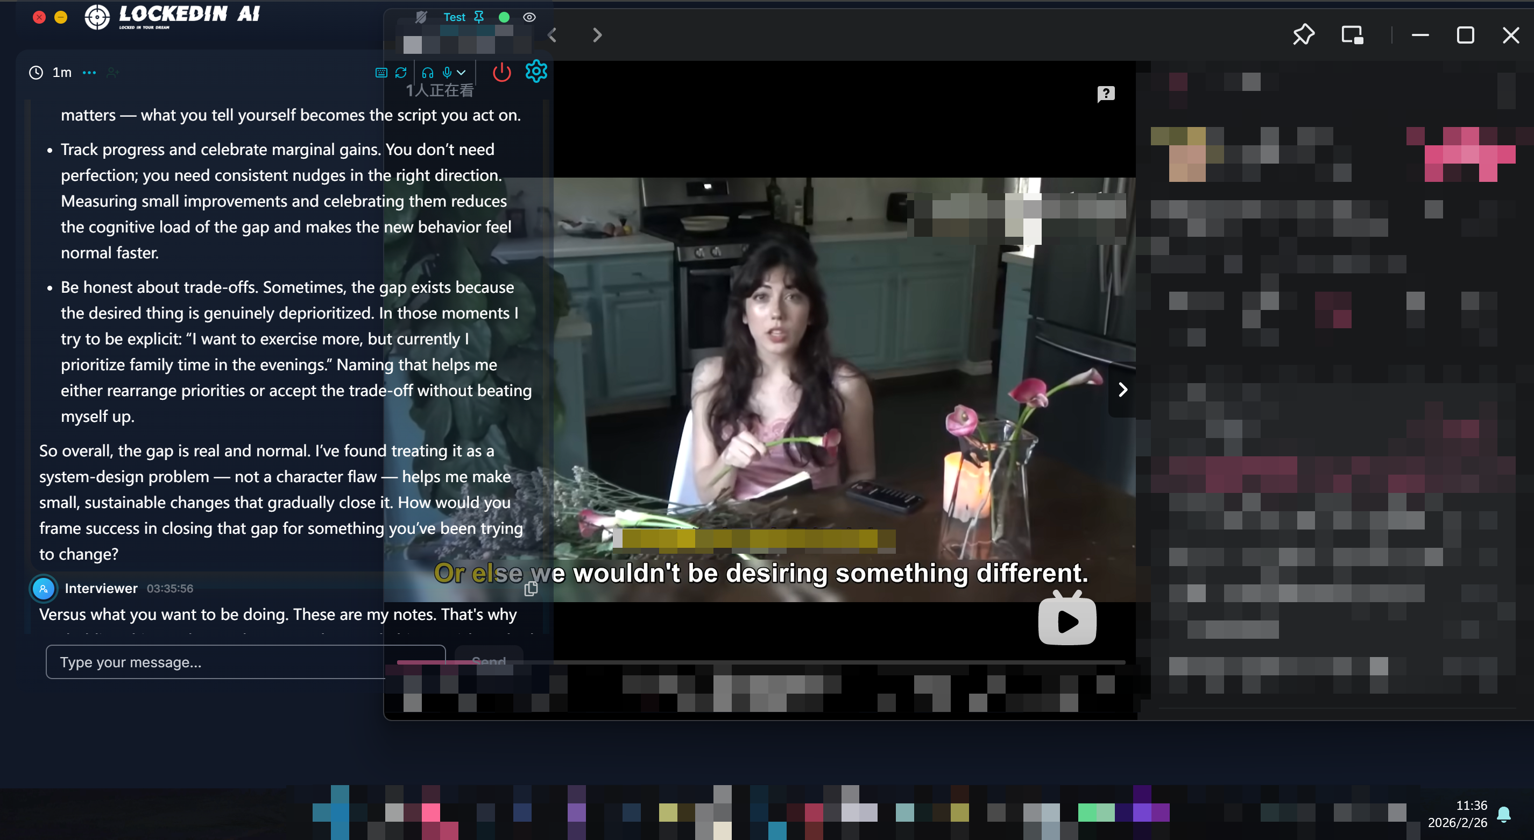This screenshot has width=1534, height=840.
Task: Click the play button on video
Action: pos(1066,622)
